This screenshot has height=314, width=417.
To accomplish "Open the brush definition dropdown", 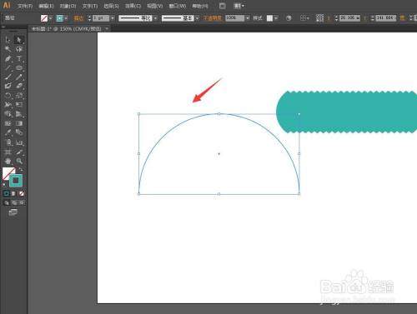I will tap(197, 18).
